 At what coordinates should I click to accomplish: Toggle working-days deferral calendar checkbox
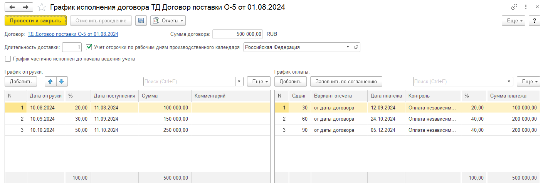(x=89, y=47)
